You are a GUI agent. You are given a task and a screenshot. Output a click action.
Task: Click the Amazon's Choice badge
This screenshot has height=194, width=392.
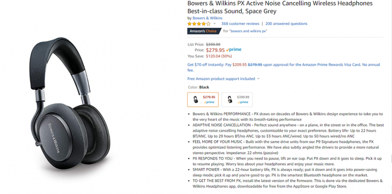click(x=203, y=31)
